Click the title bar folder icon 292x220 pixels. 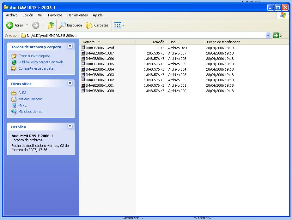click(x=6, y=8)
